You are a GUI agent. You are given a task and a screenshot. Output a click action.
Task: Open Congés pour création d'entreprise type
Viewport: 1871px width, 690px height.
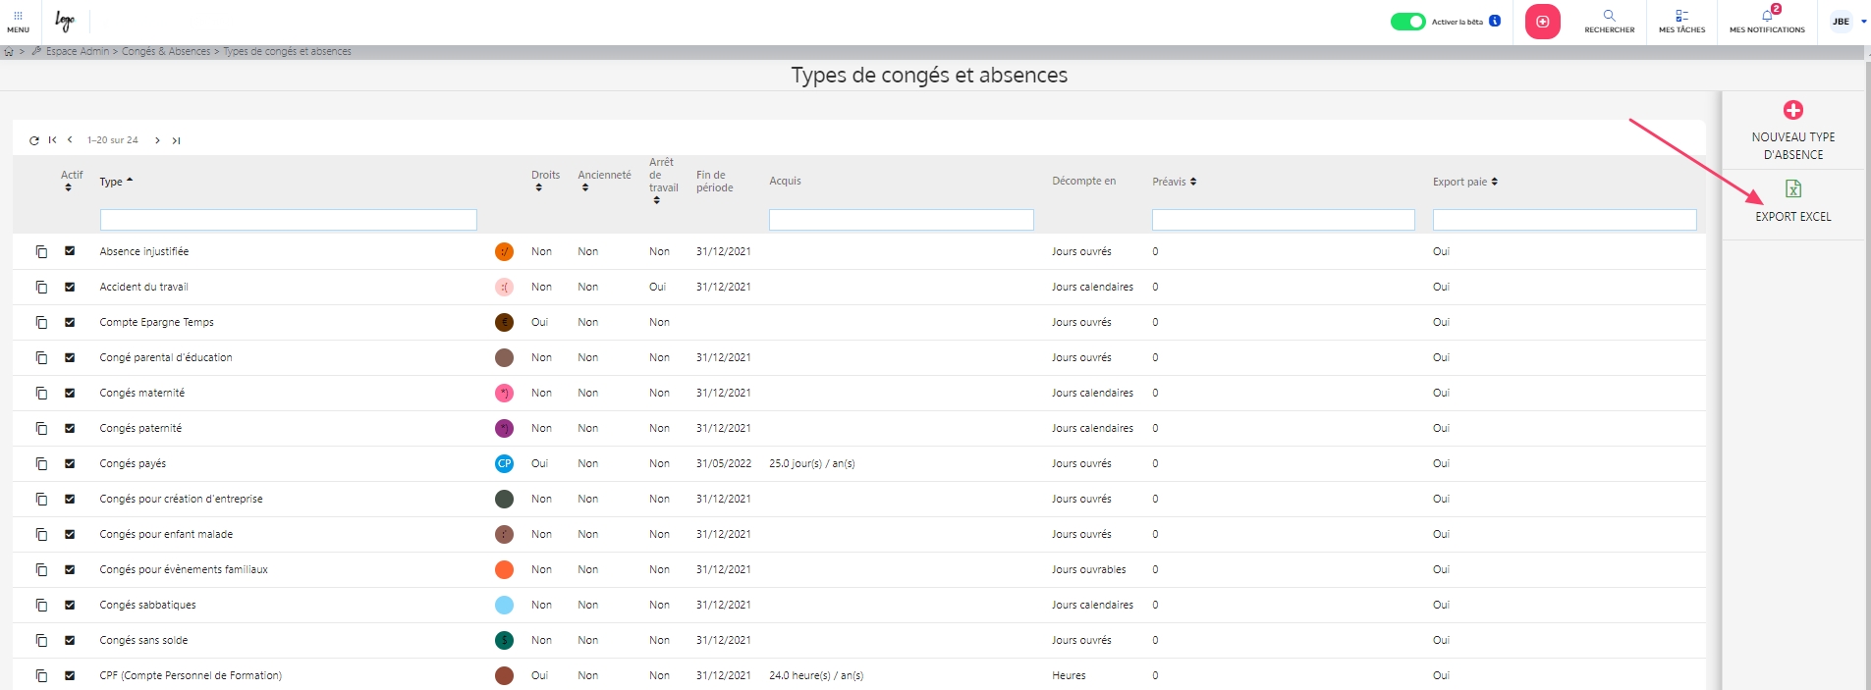click(x=181, y=499)
